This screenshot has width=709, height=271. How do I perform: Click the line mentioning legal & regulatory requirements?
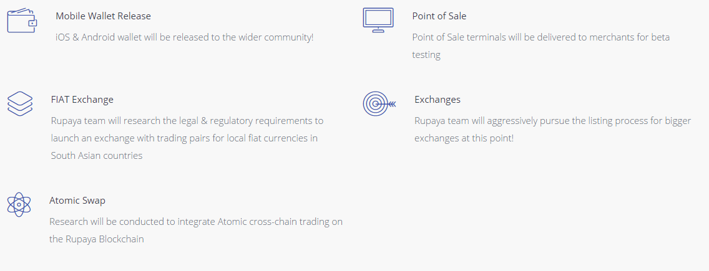pyautogui.click(x=187, y=120)
